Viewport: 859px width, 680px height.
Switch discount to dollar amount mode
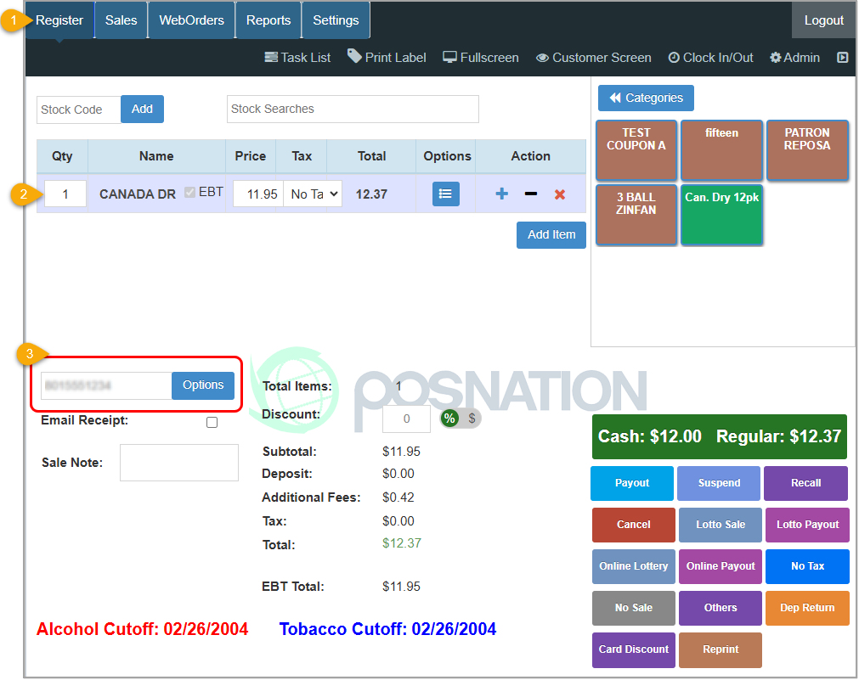click(x=472, y=418)
